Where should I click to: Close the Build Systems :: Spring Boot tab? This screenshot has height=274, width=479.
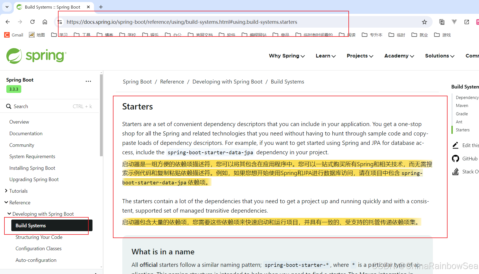pyautogui.click(x=88, y=7)
